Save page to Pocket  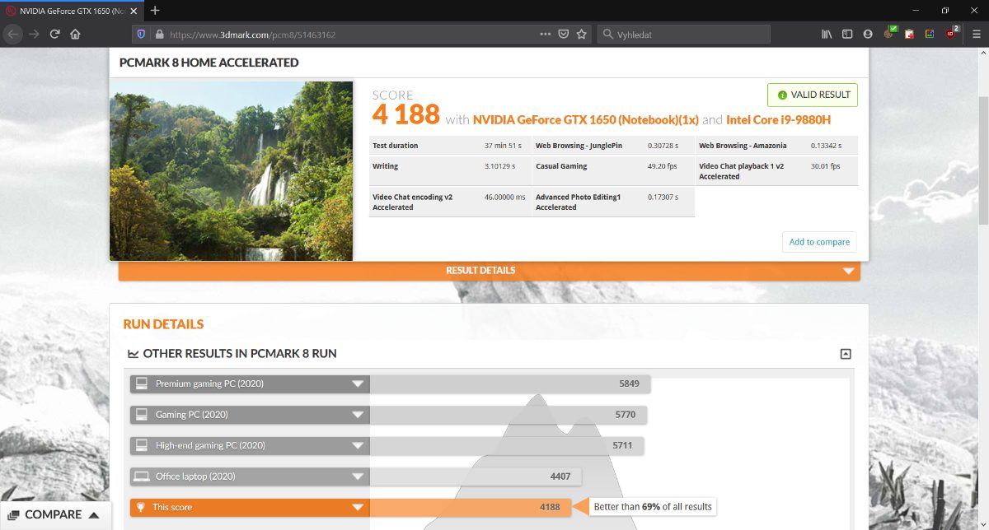564,34
